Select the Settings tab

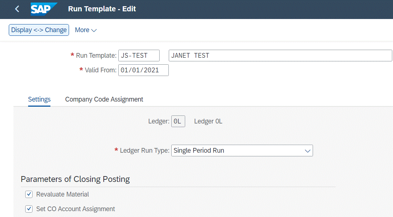coord(39,99)
